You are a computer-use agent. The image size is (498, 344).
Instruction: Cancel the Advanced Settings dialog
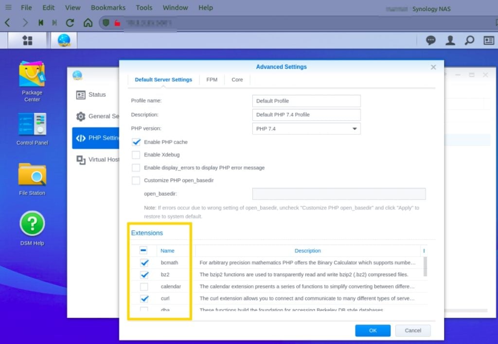(x=413, y=330)
